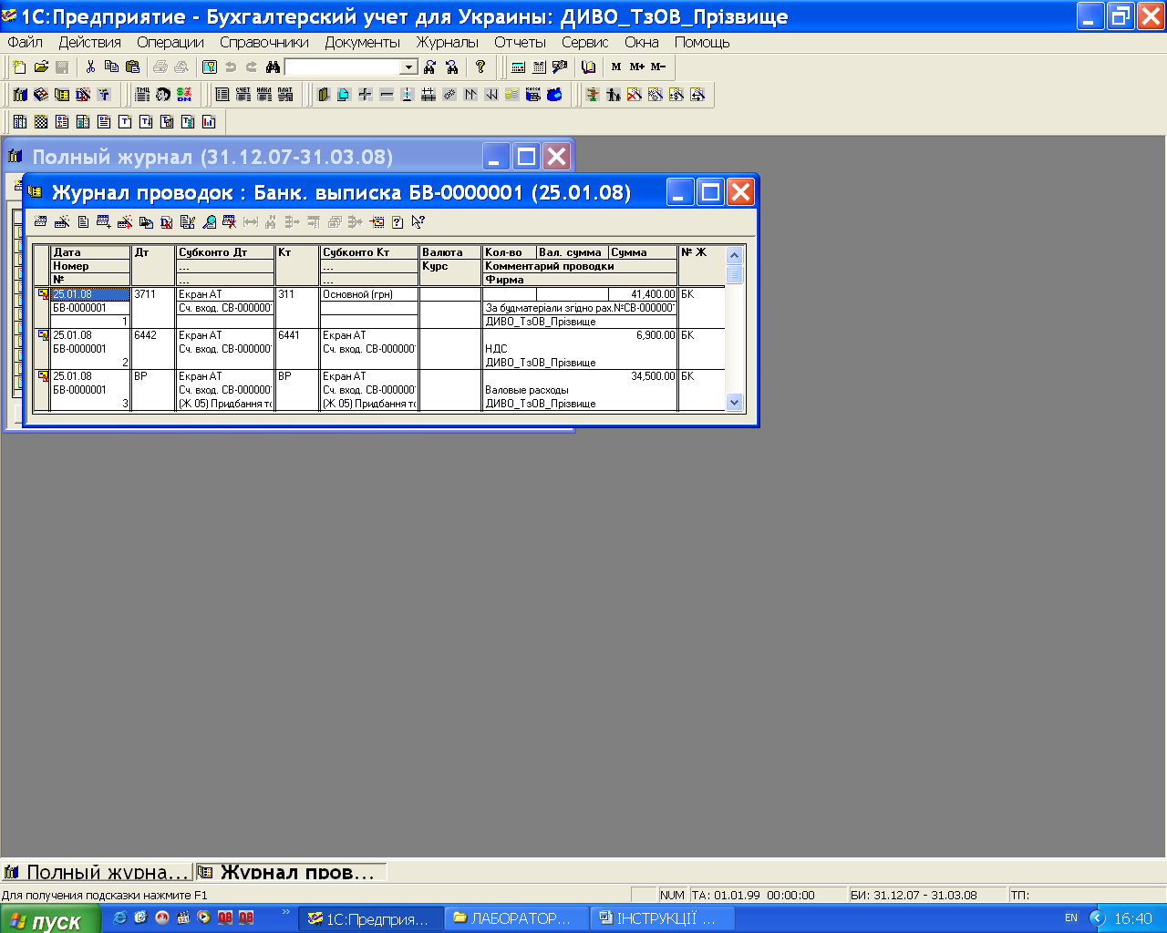The image size is (1167, 933).
Task: Open the Файл menu
Action: click(x=25, y=42)
